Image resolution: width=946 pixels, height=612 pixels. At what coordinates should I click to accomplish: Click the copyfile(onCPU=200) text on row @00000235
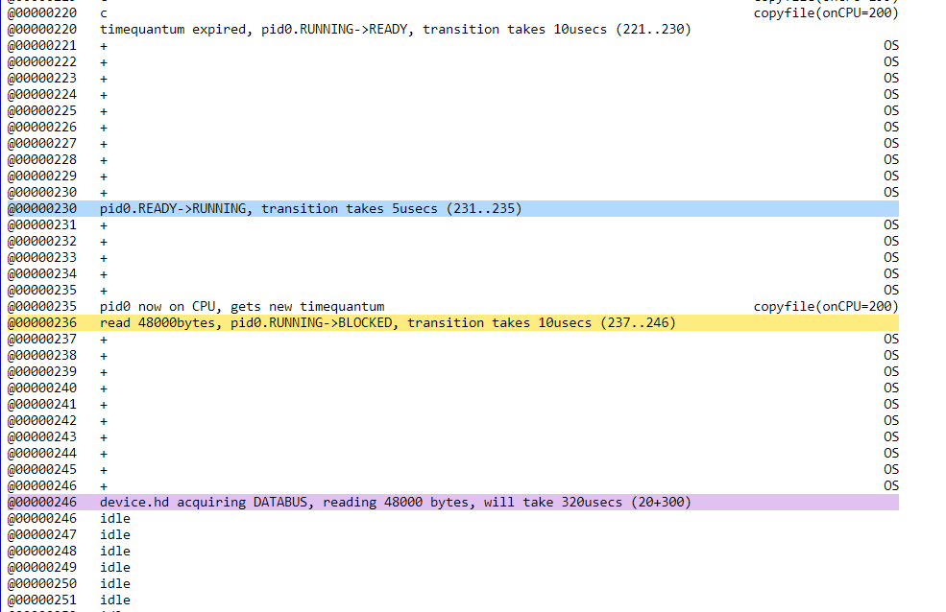826,306
